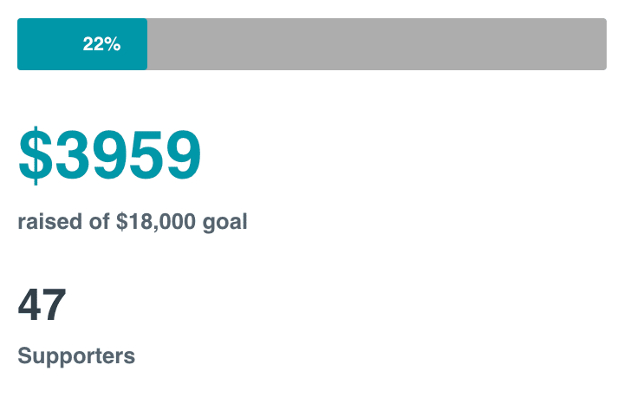624x404 pixels.
Task: Click the percent symbol in progress bar
Action: 113,44
